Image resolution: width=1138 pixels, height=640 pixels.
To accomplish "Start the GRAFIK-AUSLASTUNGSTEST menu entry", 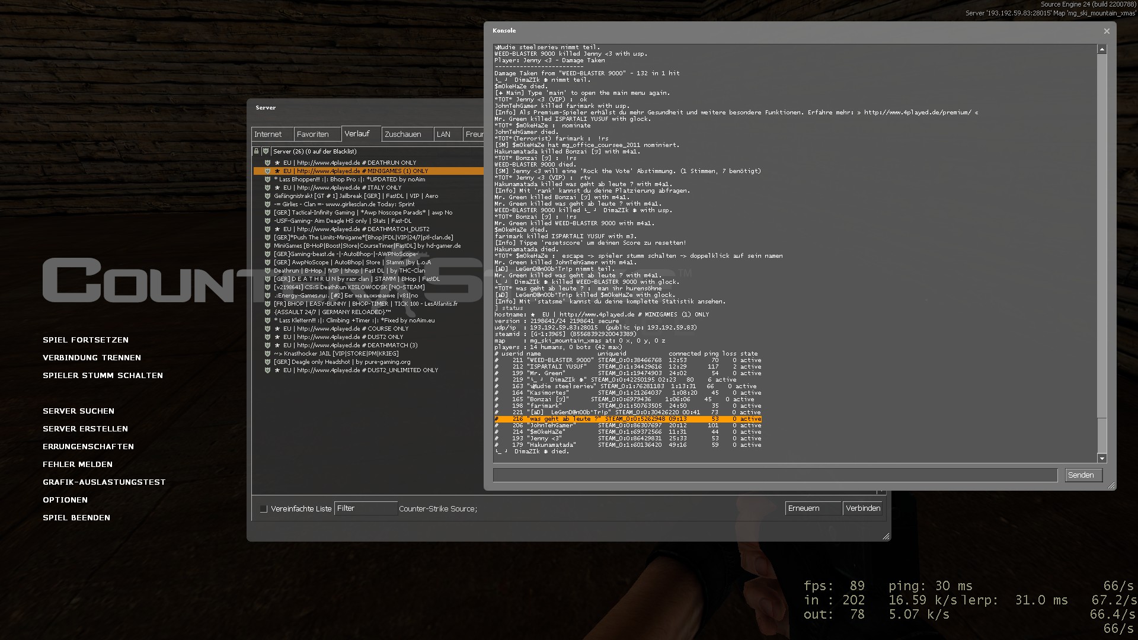I will [x=104, y=482].
